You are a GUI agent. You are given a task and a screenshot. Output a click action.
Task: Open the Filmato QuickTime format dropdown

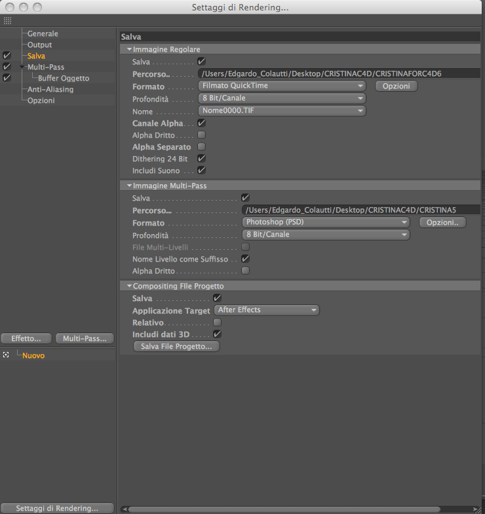(282, 86)
